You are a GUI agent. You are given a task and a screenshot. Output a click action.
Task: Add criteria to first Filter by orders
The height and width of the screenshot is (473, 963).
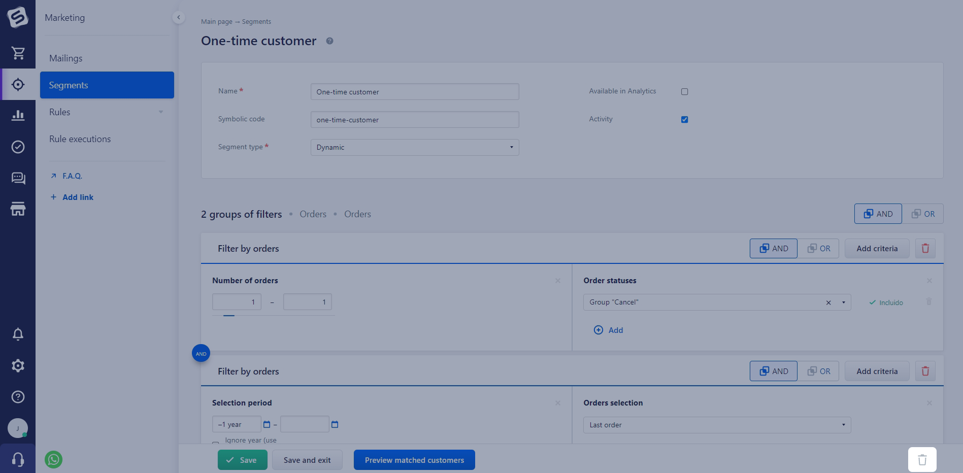coord(877,249)
